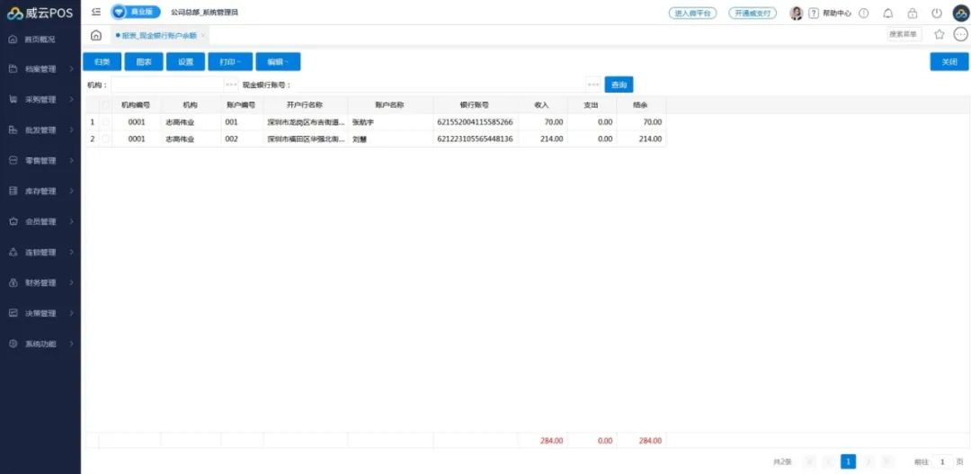The height and width of the screenshot is (474, 971).
Task: Expand the 零售管理 sidebar menu arrow
Action: [72, 160]
